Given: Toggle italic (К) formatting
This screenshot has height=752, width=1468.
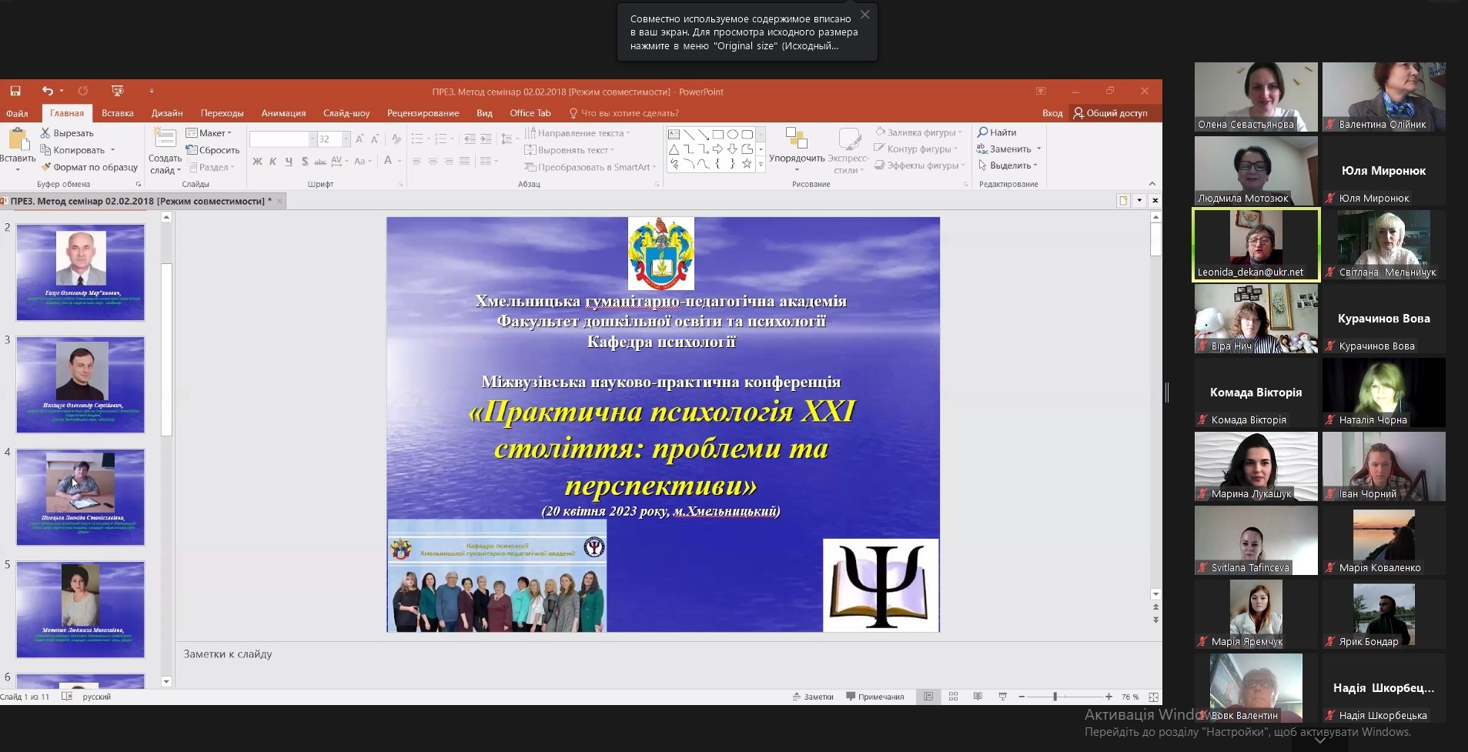Looking at the screenshot, I should 273,162.
